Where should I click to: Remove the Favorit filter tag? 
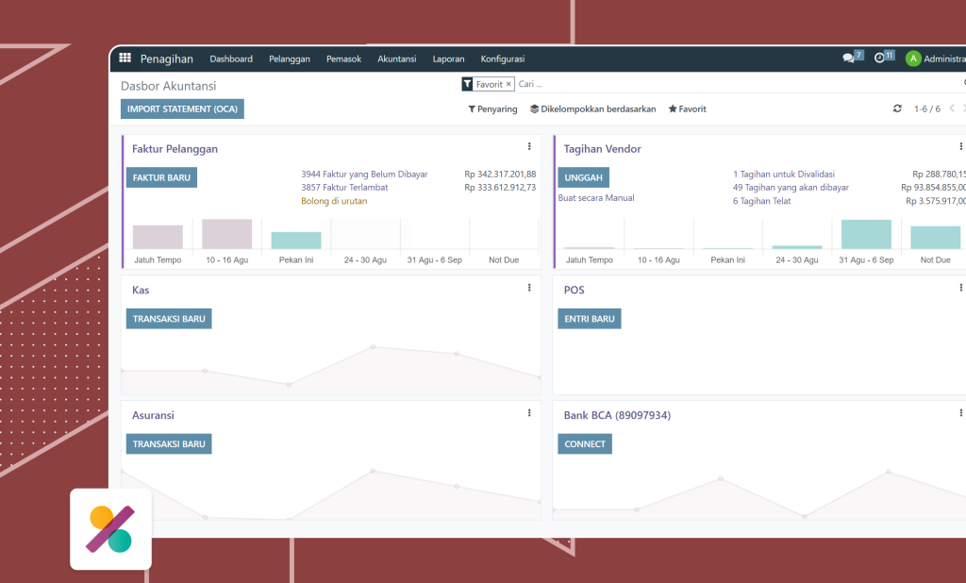pos(508,85)
